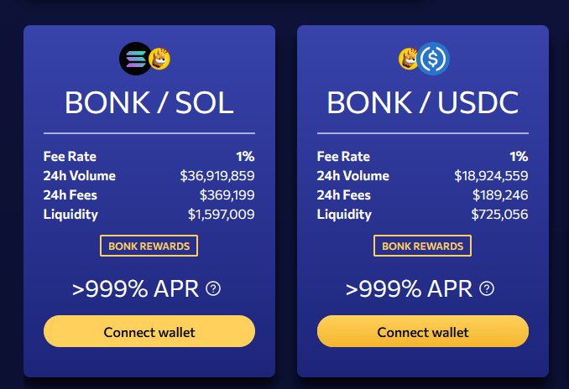Image resolution: width=569 pixels, height=389 pixels.
Task: Click BONK REWARDS badge in BONK/USDC card
Action: (423, 246)
